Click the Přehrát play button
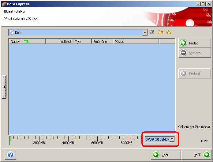This screenshot has height=162, width=213. [195, 73]
